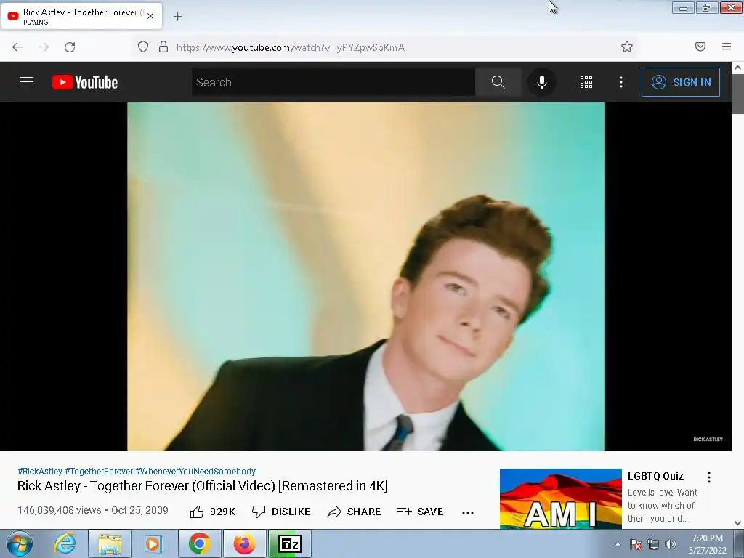The image size is (744, 558).
Task: Bookmark this page with star icon
Action: [x=627, y=46]
